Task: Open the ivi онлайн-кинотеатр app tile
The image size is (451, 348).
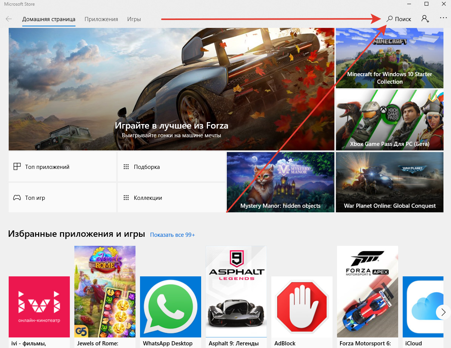Action: (x=39, y=307)
